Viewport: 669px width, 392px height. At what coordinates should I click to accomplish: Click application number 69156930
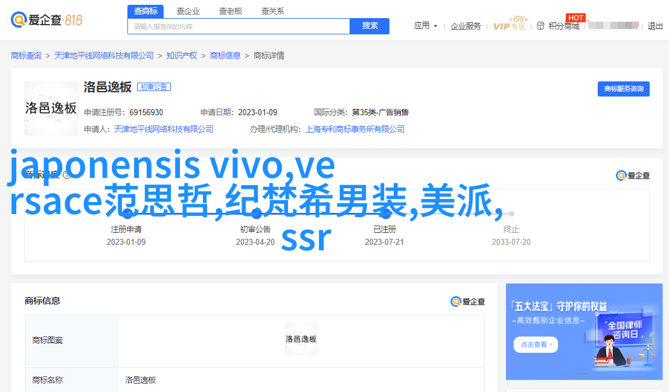coord(146,113)
